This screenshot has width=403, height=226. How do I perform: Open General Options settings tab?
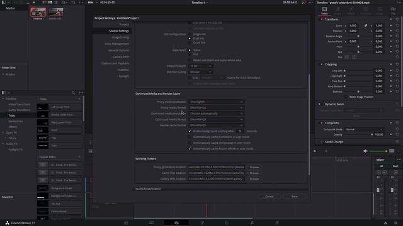point(118,50)
